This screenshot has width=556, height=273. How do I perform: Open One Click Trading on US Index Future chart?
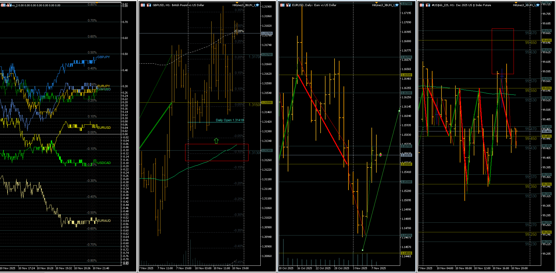click(422, 5)
